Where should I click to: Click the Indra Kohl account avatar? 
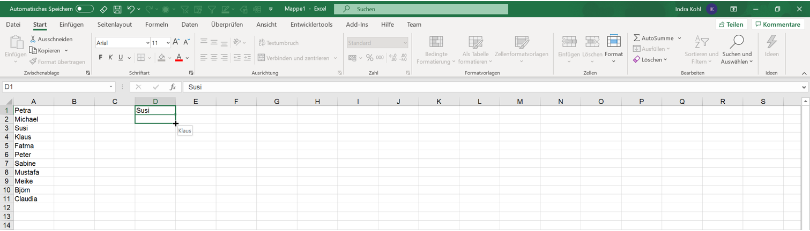click(x=712, y=9)
